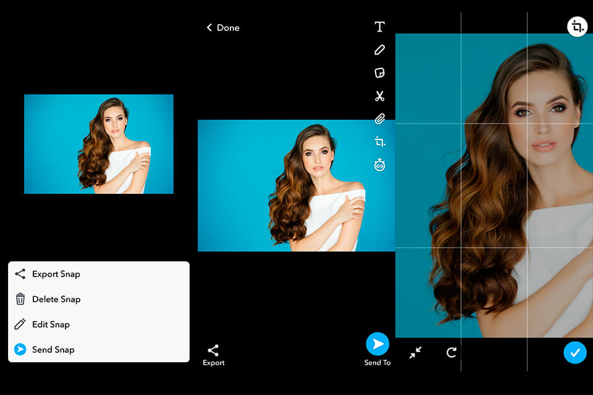Viewport: 593px width, 395px height.
Task: Open the Paperclip attachment tool
Action: tap(379, 118)
